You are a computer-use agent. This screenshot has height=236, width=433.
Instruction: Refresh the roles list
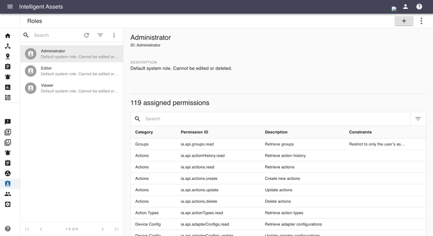[87, 35]
